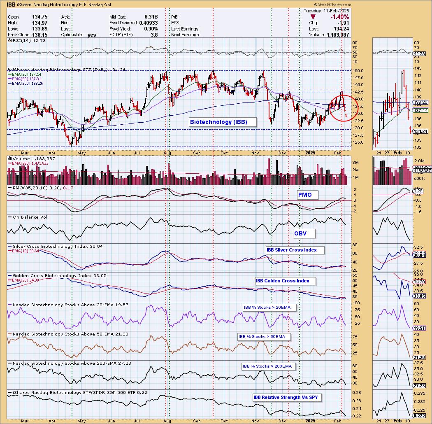Screen dimensions: 432x424
Task: Click the IBB % Stocks > 200EMA box
Action: [x=269, y=366]
